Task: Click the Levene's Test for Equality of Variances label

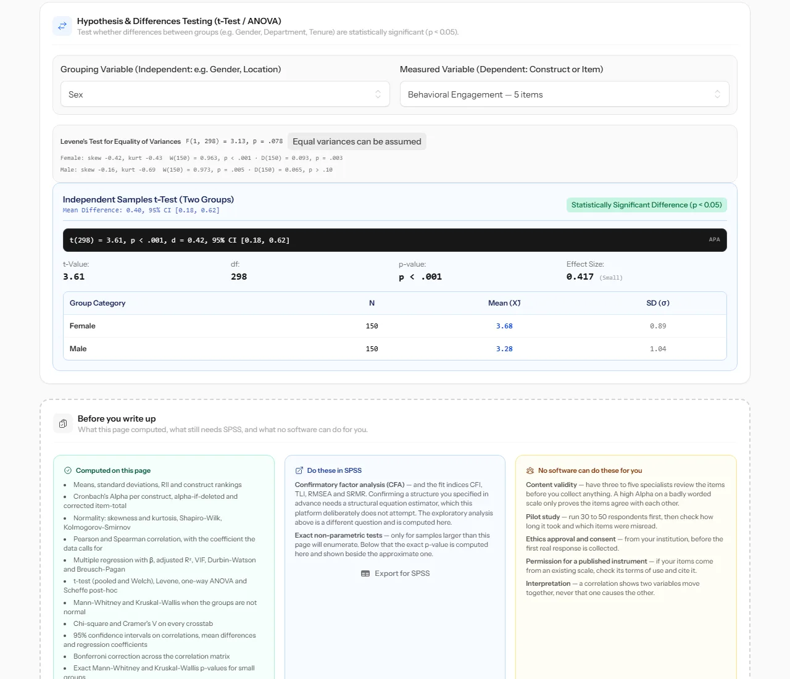Action: 120,141
